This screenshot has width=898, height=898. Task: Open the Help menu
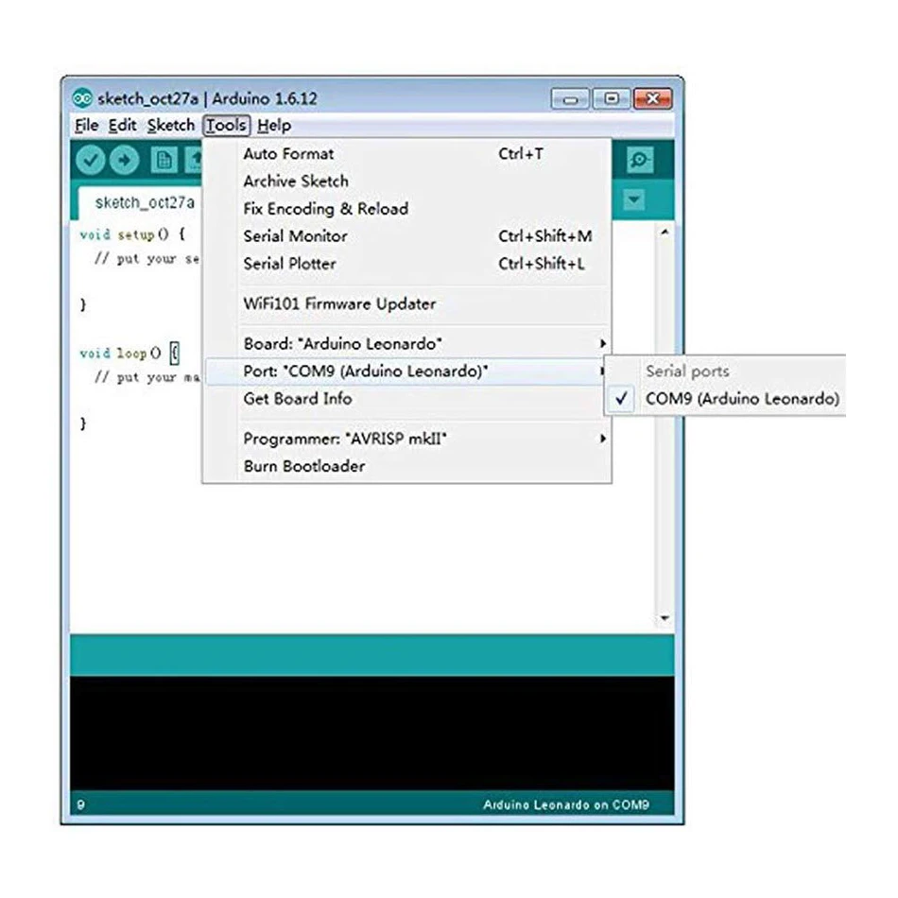tap(274, 126)
